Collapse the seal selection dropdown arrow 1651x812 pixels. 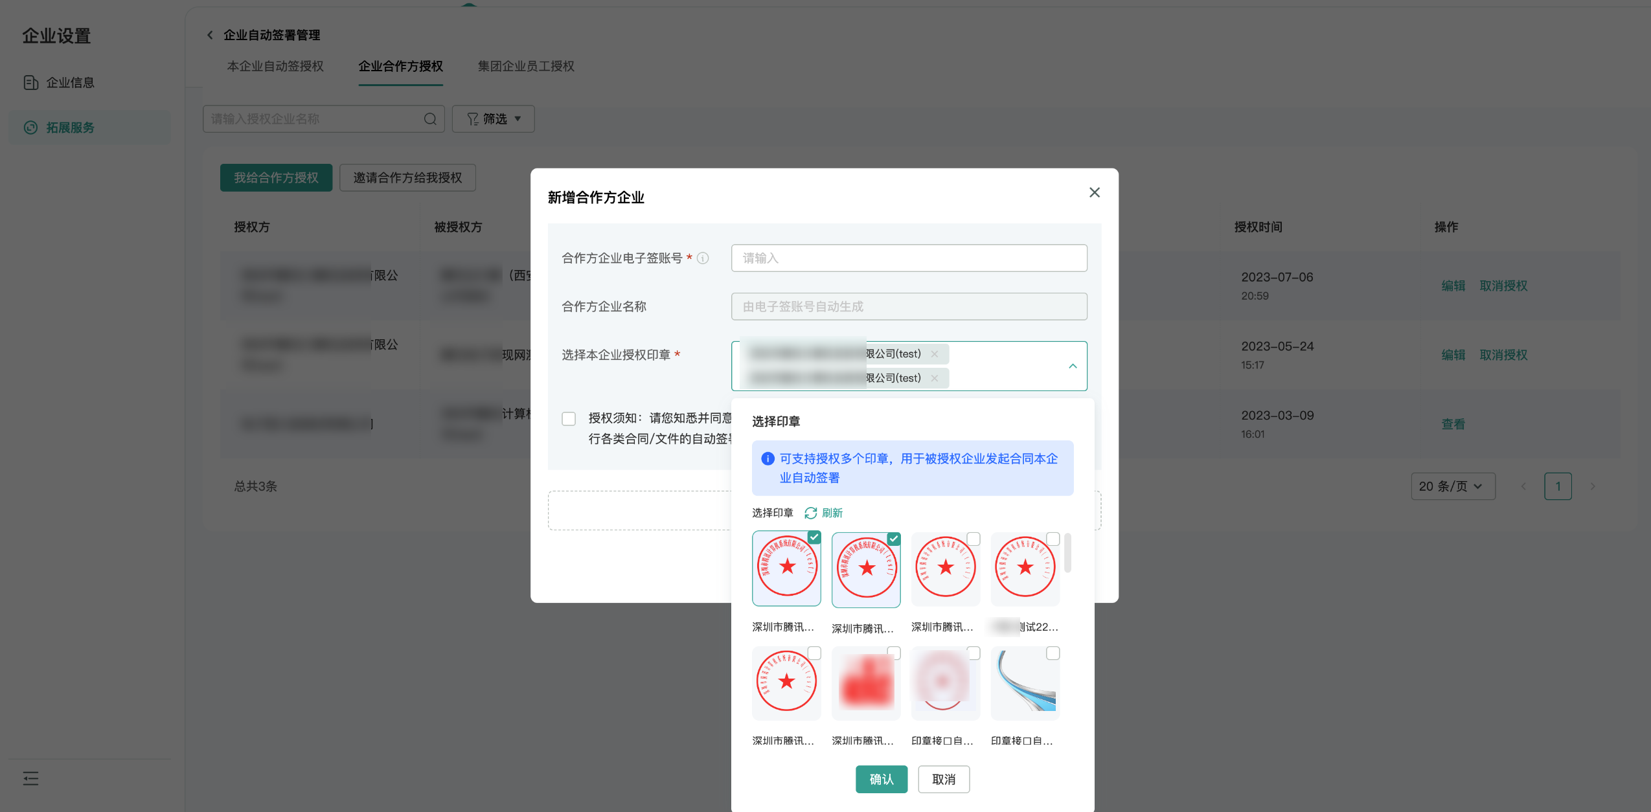[x=1073, y=366]
